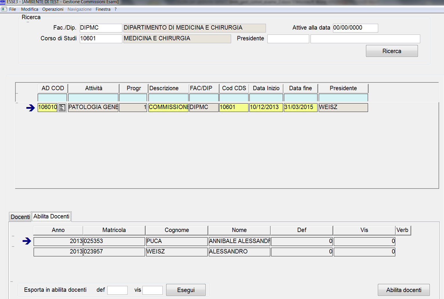Click the Cognome column header

click(177, 230)
